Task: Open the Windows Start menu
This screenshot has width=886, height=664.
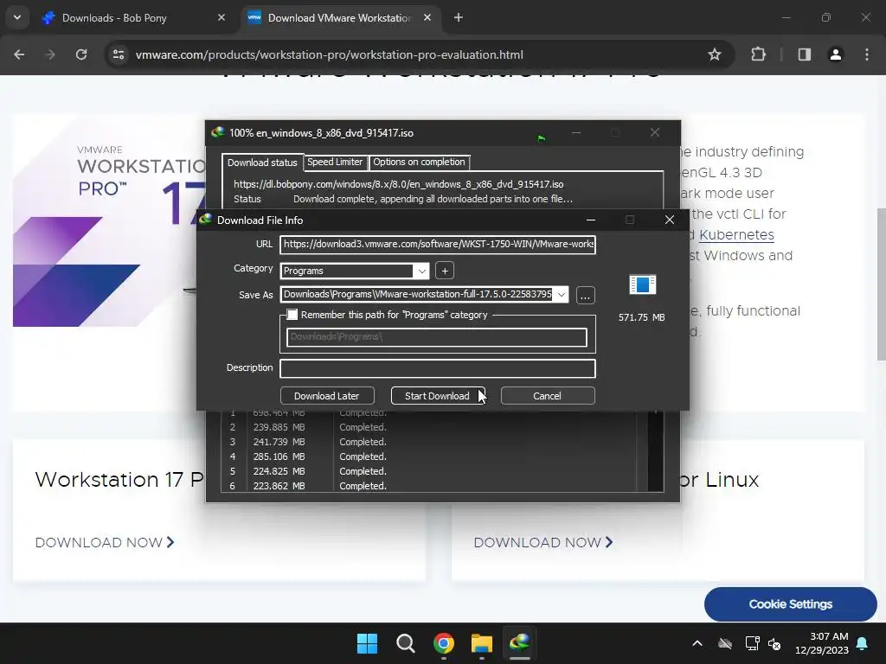Action: 367,643
